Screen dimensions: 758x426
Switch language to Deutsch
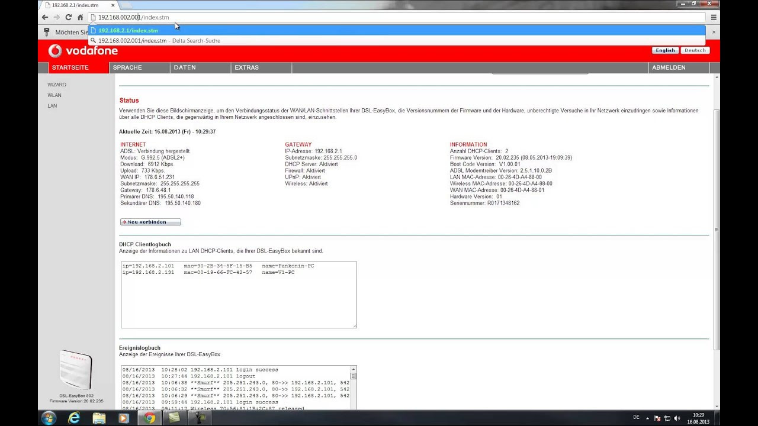pos(695,50)
